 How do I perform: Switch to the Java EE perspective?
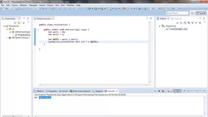pos(201,13)
